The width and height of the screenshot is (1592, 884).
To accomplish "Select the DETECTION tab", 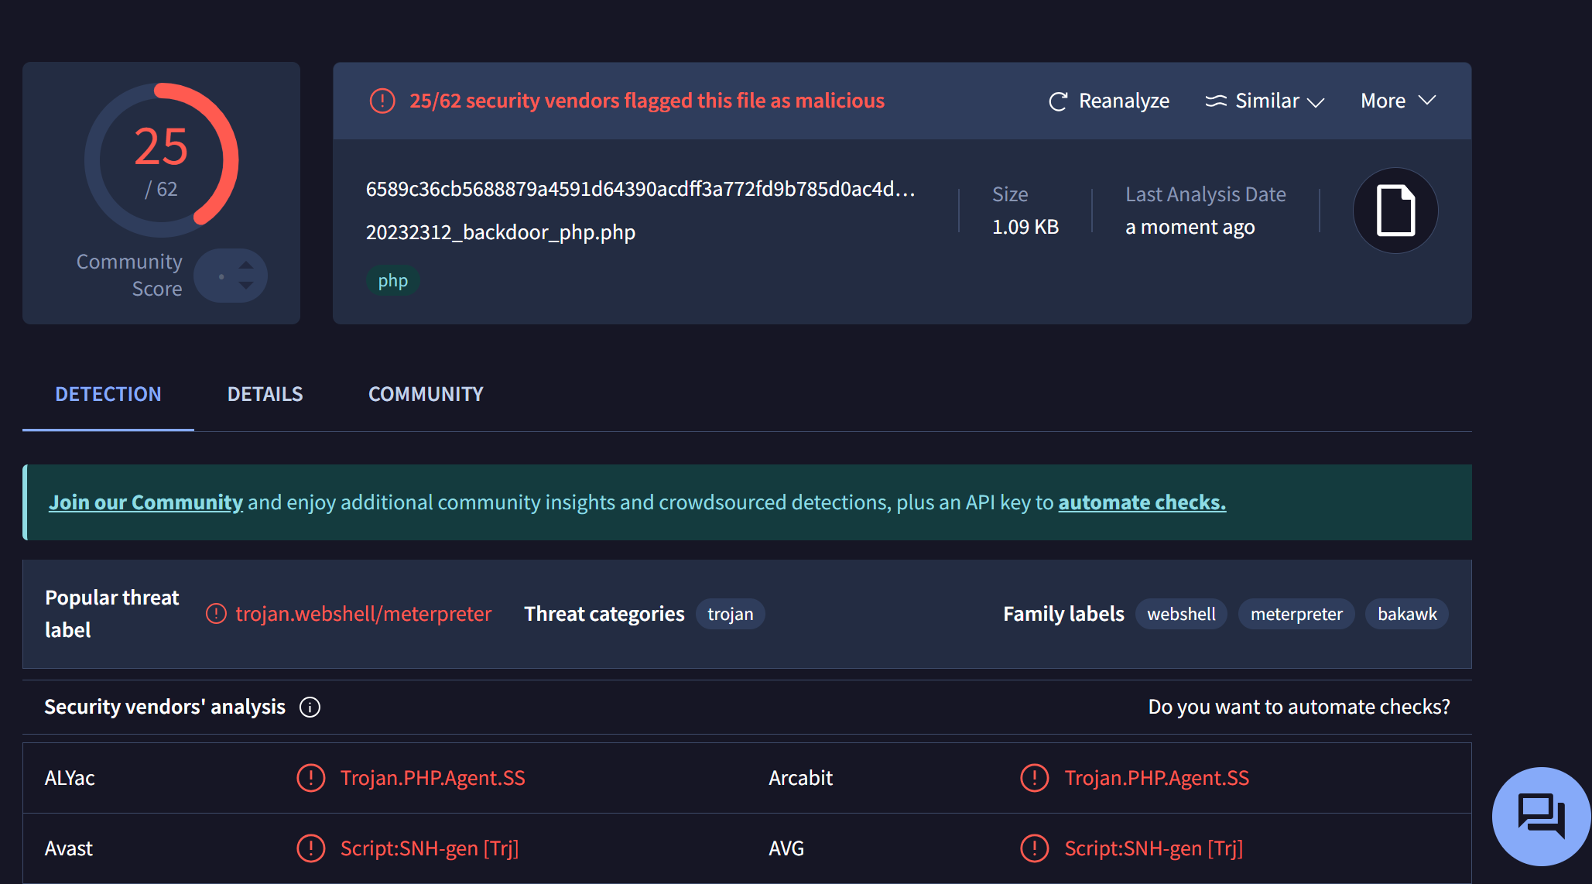I will pyautogui.click(x=108, y=394).
